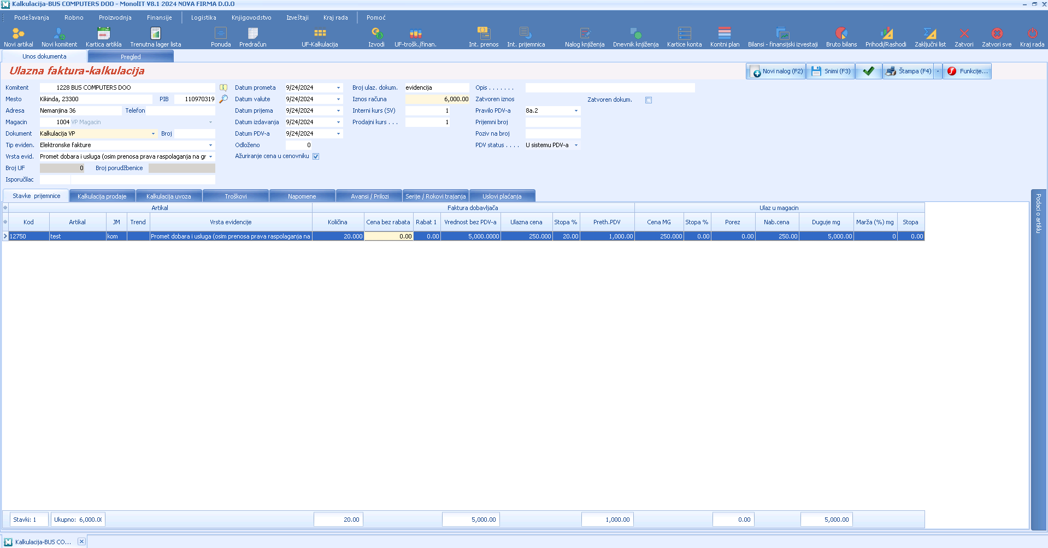Click the Cena bez rabata cell for test
Viewport: 1048px width, 548px height.
click(388, 236)
